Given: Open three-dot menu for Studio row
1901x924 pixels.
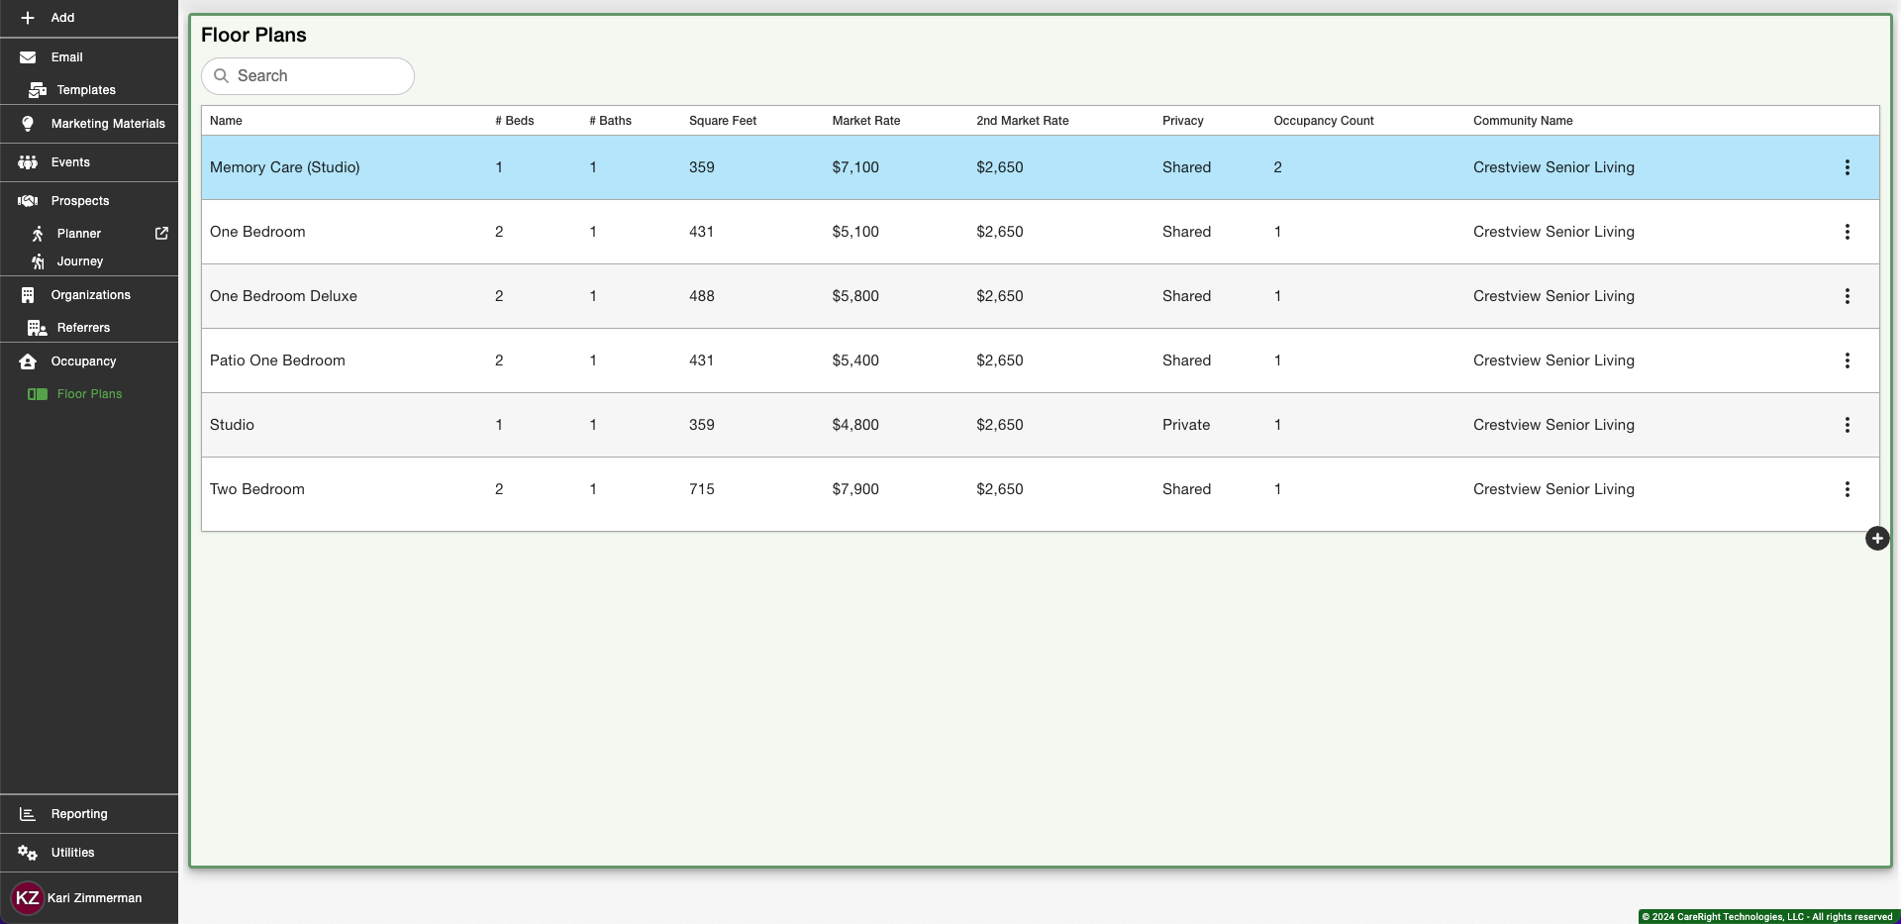Looking at the screenshot, I should point(1847,425).
